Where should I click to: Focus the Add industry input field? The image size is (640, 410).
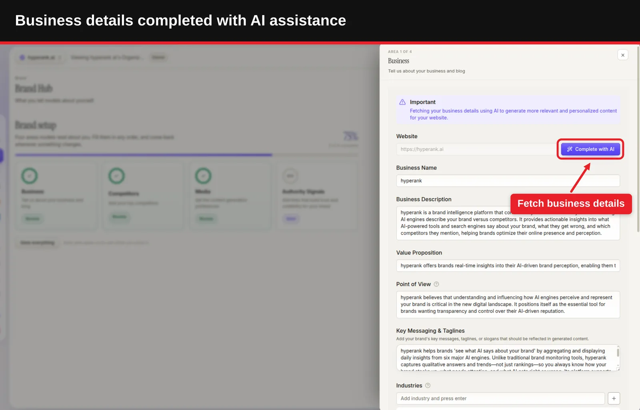point(500,398)
